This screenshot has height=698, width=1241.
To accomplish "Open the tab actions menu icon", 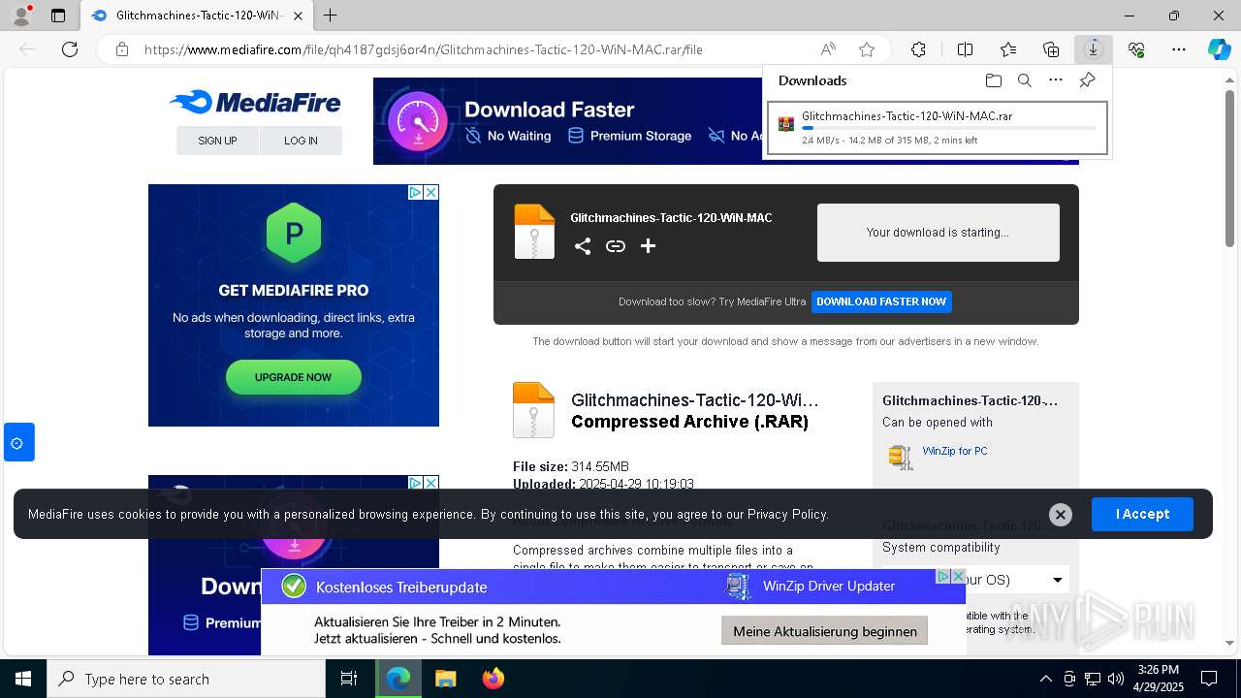I will coord(58,16).
